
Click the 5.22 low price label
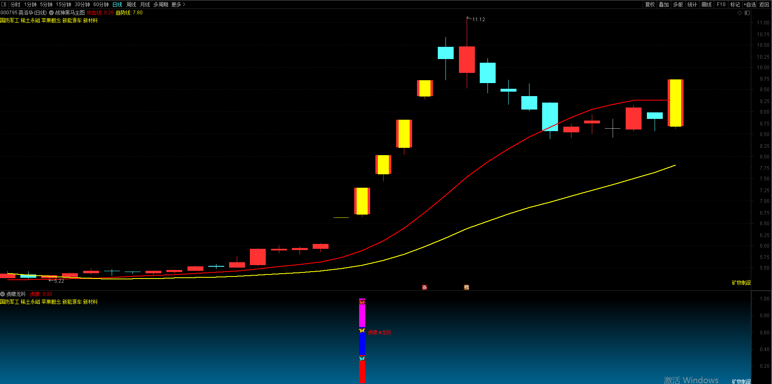point(59,281)
